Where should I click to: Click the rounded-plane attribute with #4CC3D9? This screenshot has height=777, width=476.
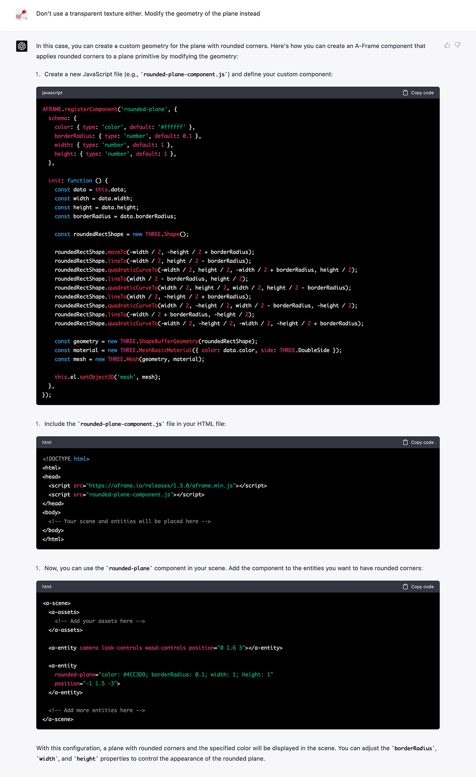[164, 675]
